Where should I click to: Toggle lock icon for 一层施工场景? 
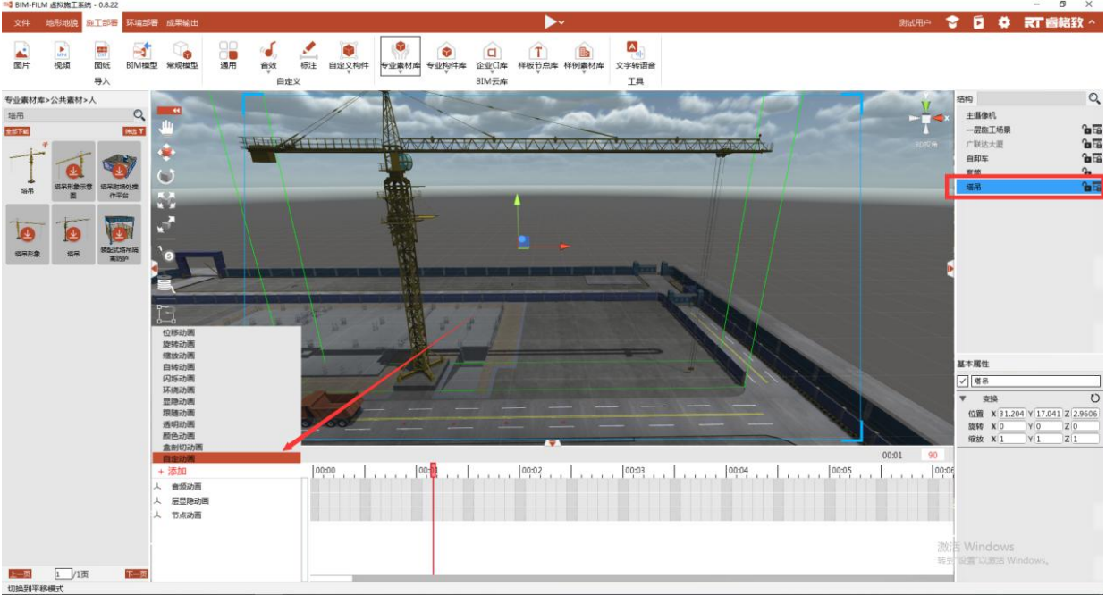(x=1085, y=130)
